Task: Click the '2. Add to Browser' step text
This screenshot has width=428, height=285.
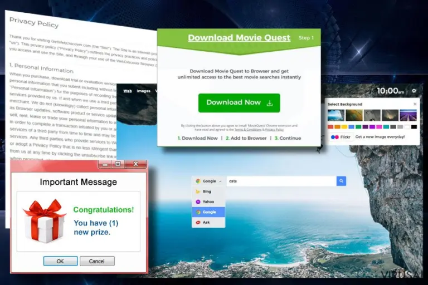Action: pyautogui.click(x=246, y=138)
